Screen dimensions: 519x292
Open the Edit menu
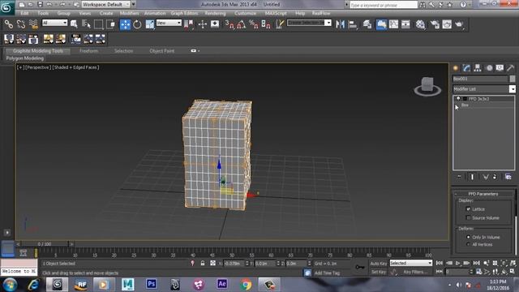point(24,13)
